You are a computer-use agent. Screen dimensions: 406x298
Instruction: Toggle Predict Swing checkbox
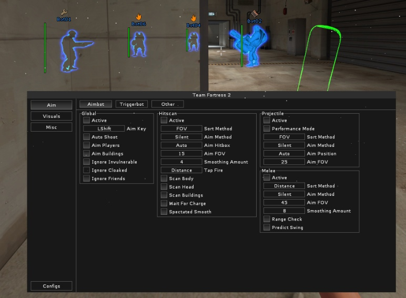[267, 227]
